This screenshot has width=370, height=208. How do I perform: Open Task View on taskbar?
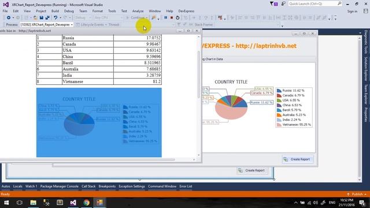(x=20, y=203)
